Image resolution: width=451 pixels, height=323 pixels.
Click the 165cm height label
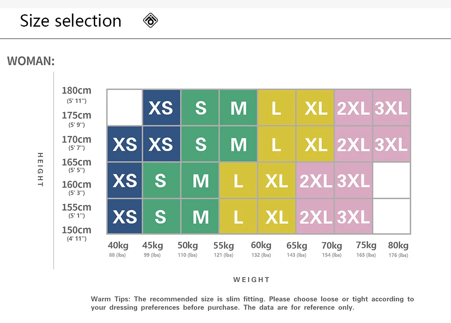pos(77,162)
